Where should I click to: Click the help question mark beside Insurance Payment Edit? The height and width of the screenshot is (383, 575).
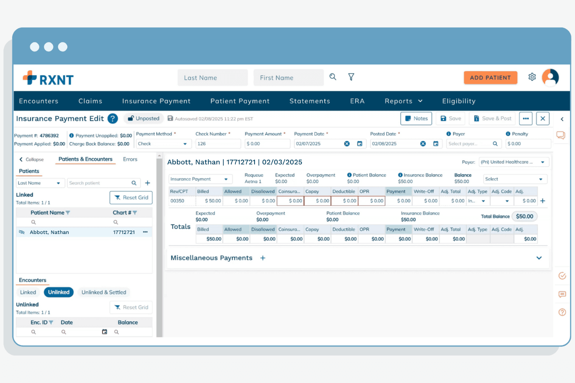113,119
